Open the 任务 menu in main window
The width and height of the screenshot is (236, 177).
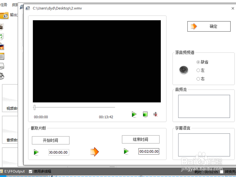(4, 5)
